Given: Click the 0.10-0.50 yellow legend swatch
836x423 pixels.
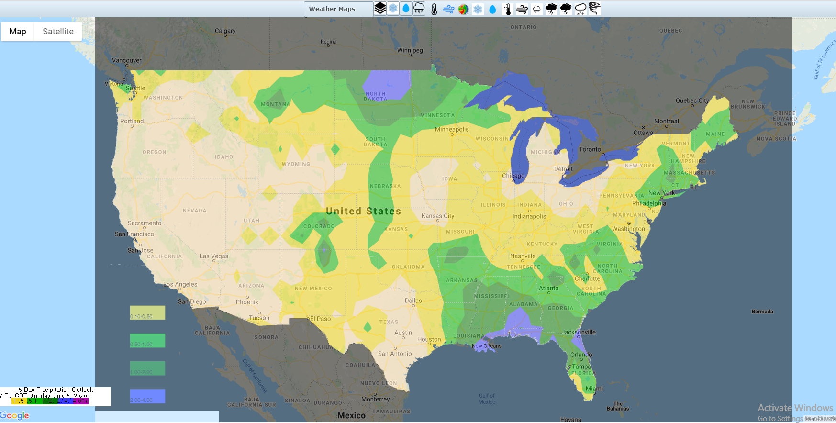Looking at the screenshot, I should 147,313.
